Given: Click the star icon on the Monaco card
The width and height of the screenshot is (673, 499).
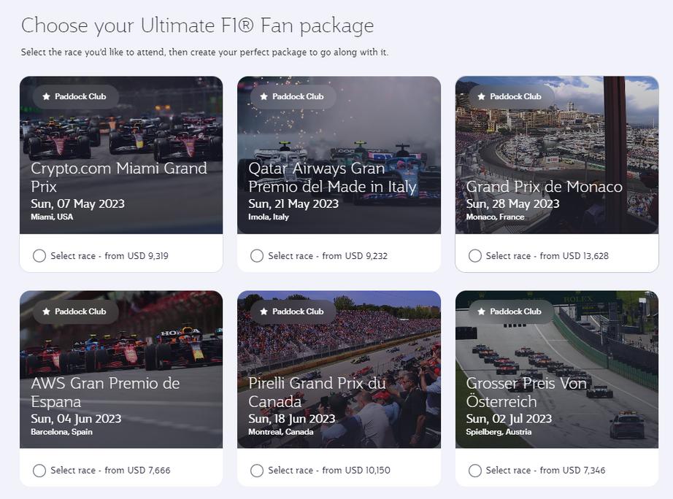Looking at the screenshot, I should [x=482, y=96].
